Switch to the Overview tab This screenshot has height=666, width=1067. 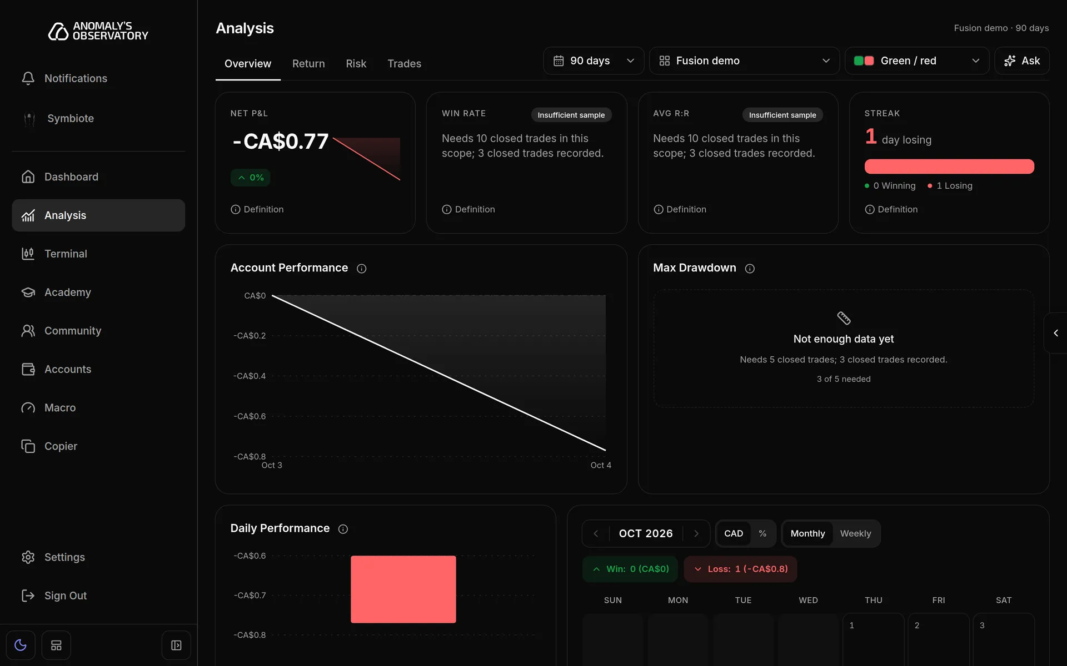248,64
